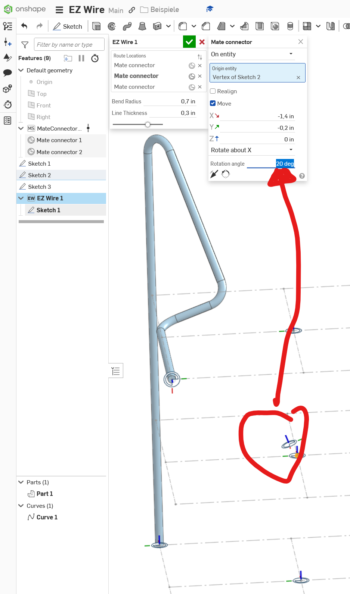
Task: Open the Rotate about X dropdown
Action: pyautogui.click(x=252, y=150)
